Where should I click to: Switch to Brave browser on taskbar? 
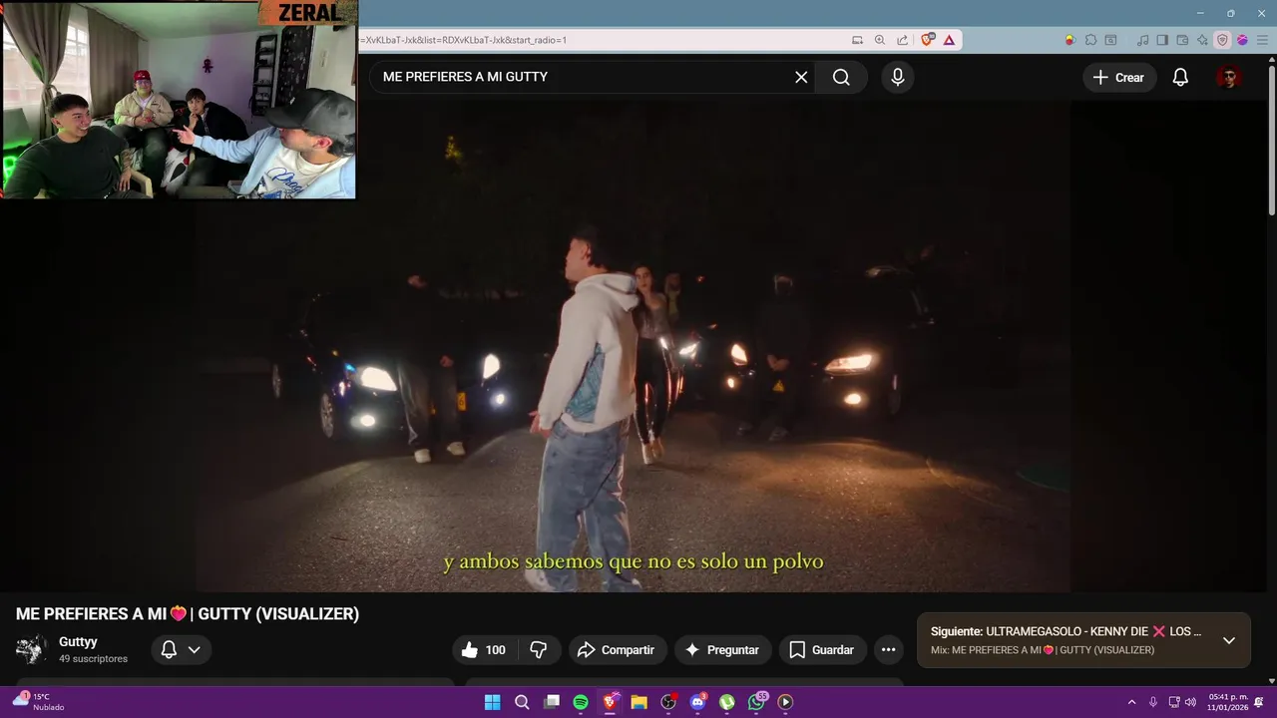pyautogui.click(x=610, y=702)
